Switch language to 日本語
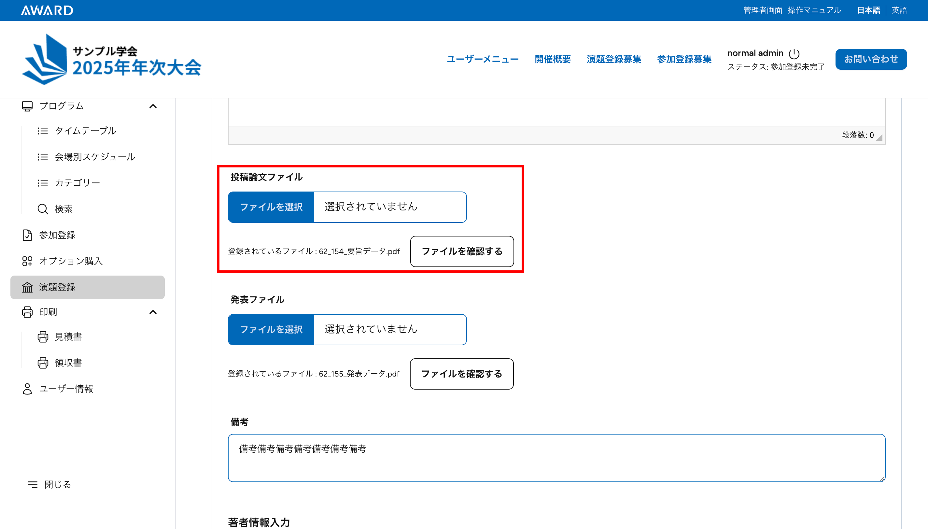Image resolution: width=928 pixels, height=529 pixels. coord(868,10)
